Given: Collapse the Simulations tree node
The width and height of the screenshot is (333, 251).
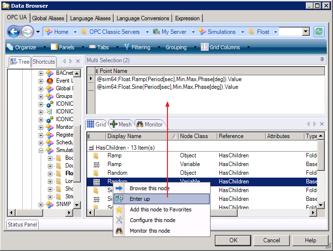Looking at the screenshot, I should coord(41,151).
